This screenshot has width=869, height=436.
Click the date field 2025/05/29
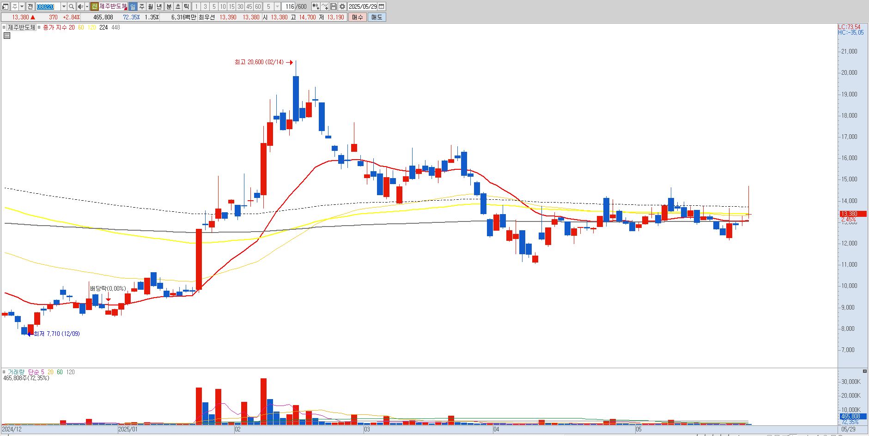(x=363, y=6)
